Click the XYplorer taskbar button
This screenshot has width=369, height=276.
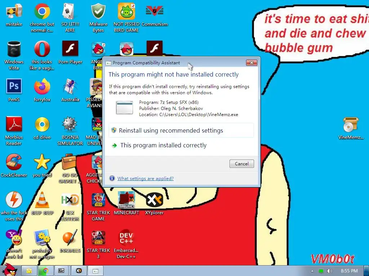tap(79, 271)
